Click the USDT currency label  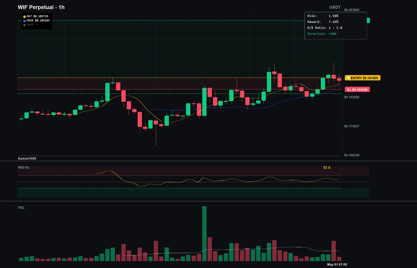pyautogui.click(x=335, y=7)
